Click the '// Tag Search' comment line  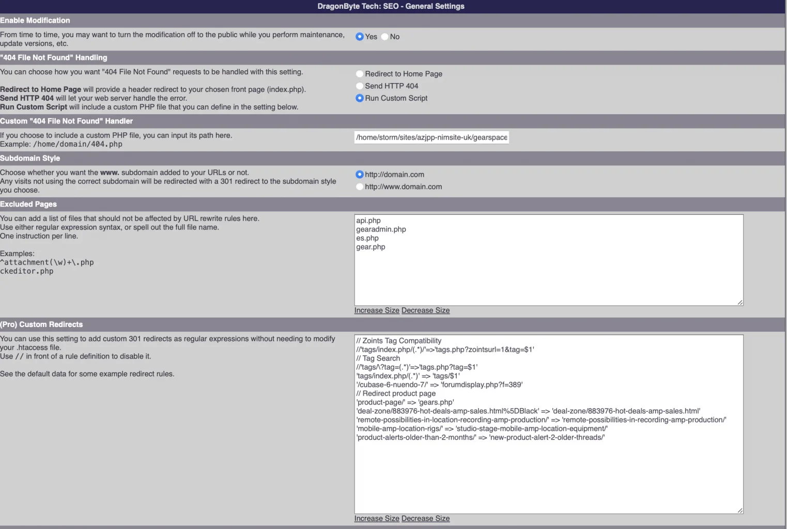[x=378, y=359]
